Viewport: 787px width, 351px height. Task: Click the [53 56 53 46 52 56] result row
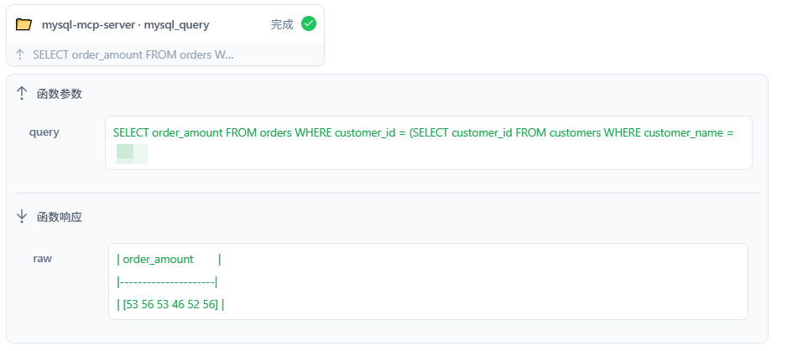170,304
